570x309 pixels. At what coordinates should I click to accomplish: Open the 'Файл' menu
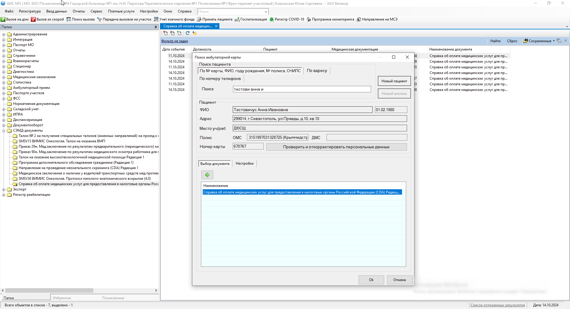coord(9,11)
